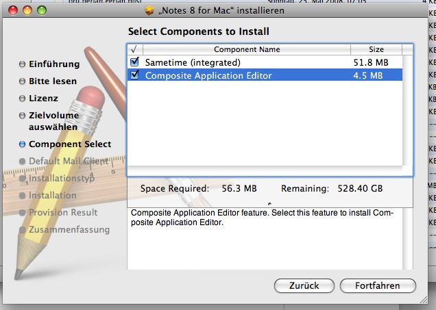Screen dimensions: 436x310
Task: Click the package icon in title bar
Action: 149,10
